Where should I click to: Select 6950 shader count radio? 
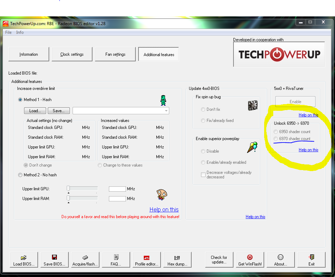coord(276,132)
